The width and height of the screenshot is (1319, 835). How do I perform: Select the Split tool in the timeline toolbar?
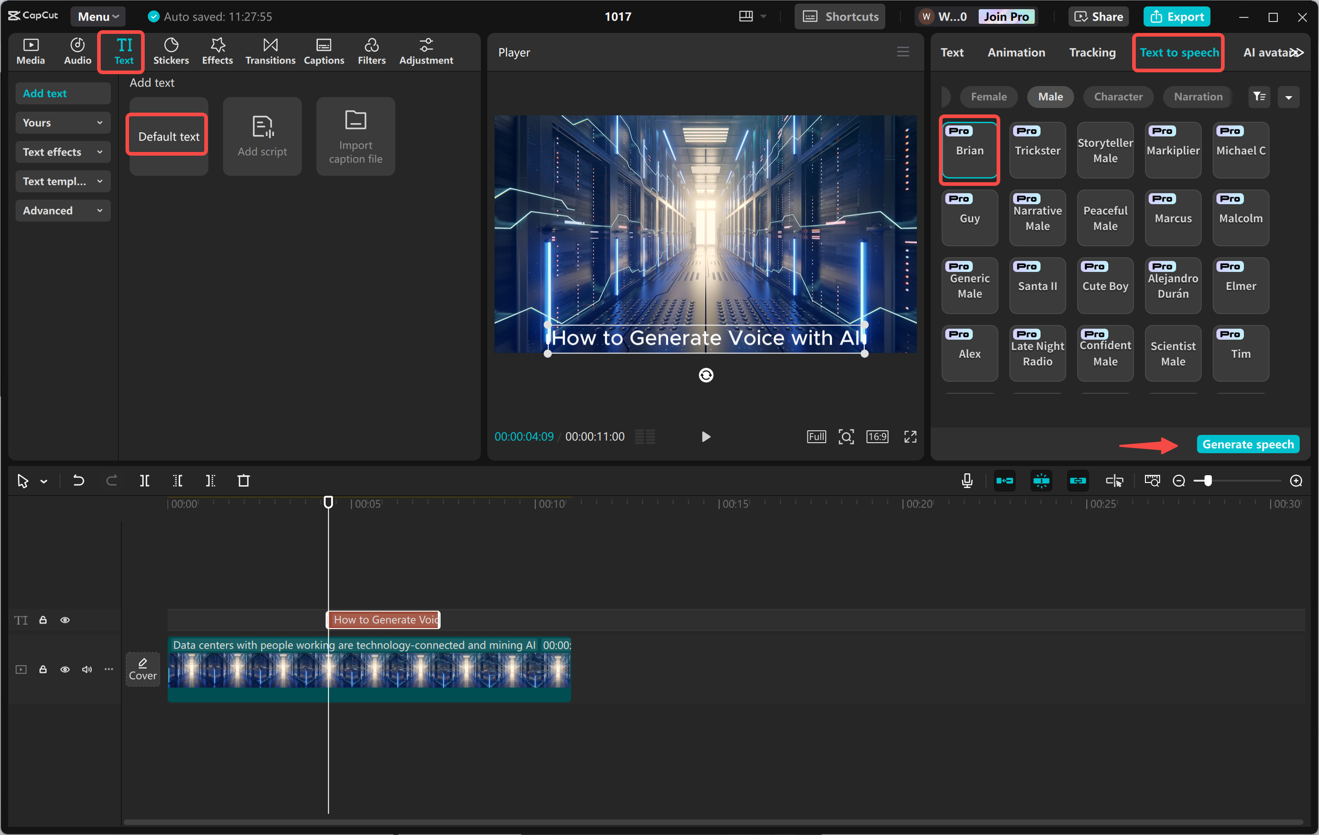pyautogui.click(x=145, y=481)
